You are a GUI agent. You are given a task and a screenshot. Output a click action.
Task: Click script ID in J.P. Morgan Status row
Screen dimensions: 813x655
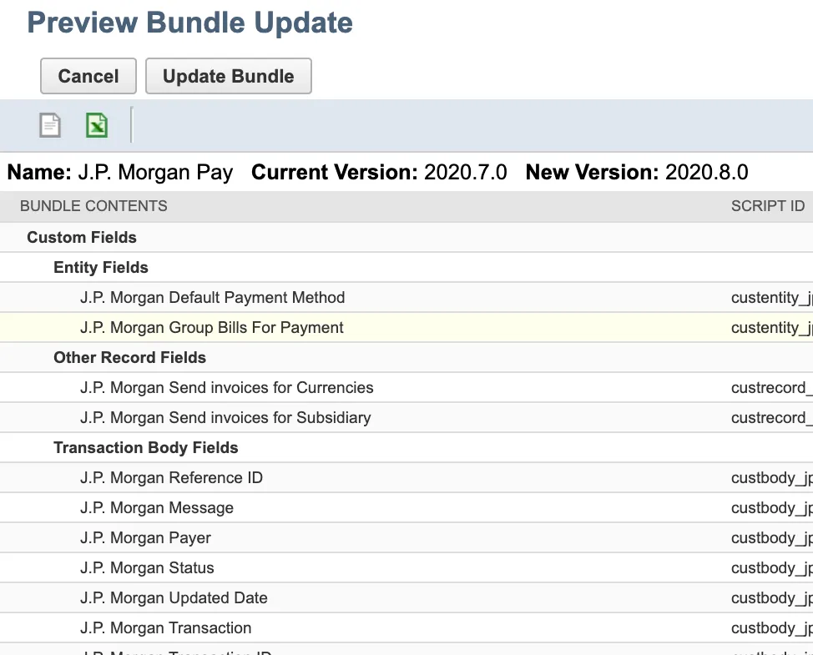(771, 568)
